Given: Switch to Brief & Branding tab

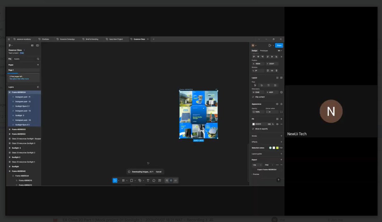Looking at the screenshot, I should [x=90, y=39].
